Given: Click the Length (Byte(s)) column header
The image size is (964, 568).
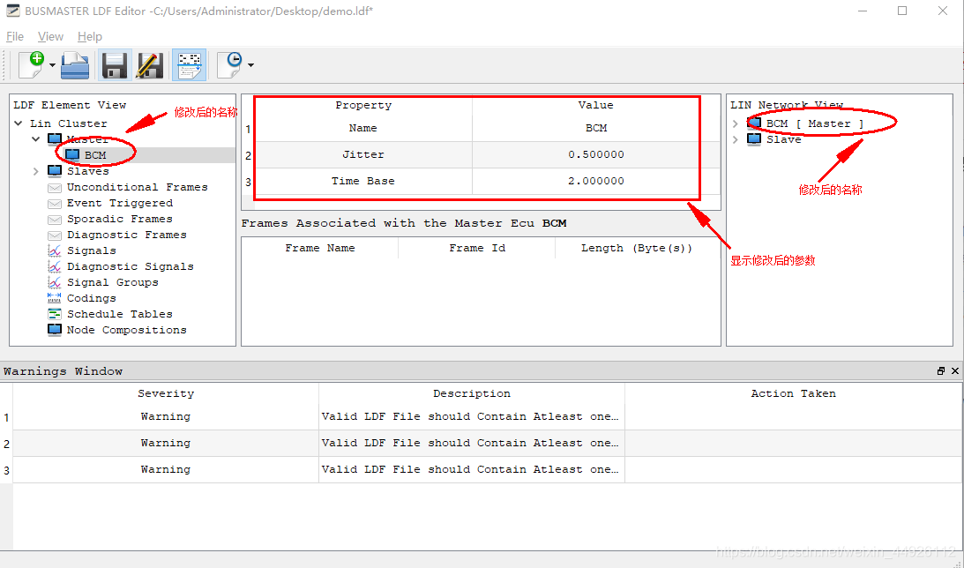Looking at the screenshot, I should coord(637,249).
